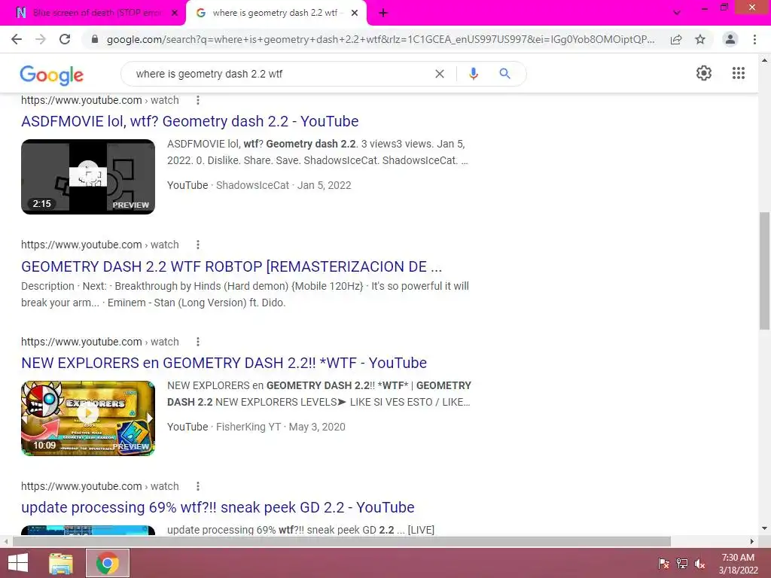Click the vertical scrollbar thumb

pyautogui.click(x=764, y=271)
